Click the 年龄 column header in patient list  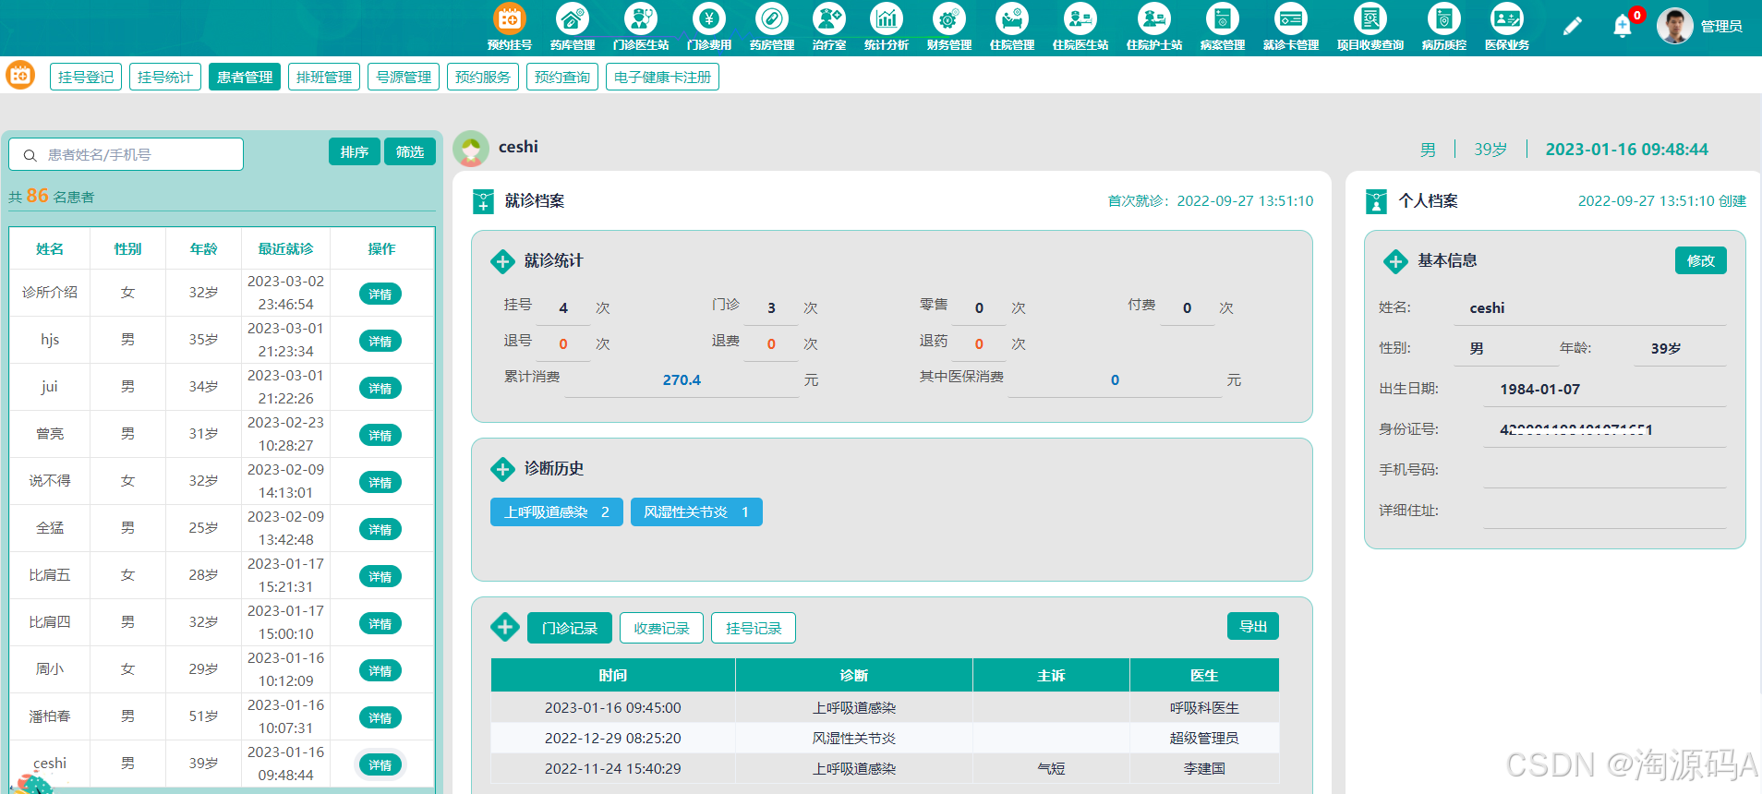pos(203,248)
